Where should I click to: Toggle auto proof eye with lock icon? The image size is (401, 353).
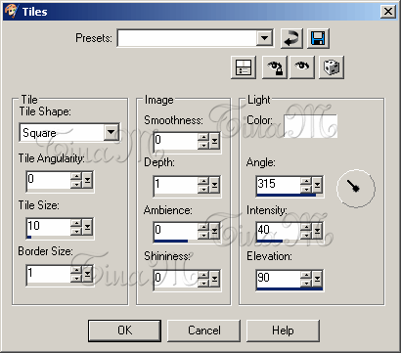pos(275,67)
